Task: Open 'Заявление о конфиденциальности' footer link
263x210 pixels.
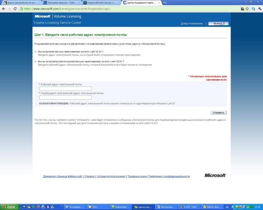Action: point(169,176)
